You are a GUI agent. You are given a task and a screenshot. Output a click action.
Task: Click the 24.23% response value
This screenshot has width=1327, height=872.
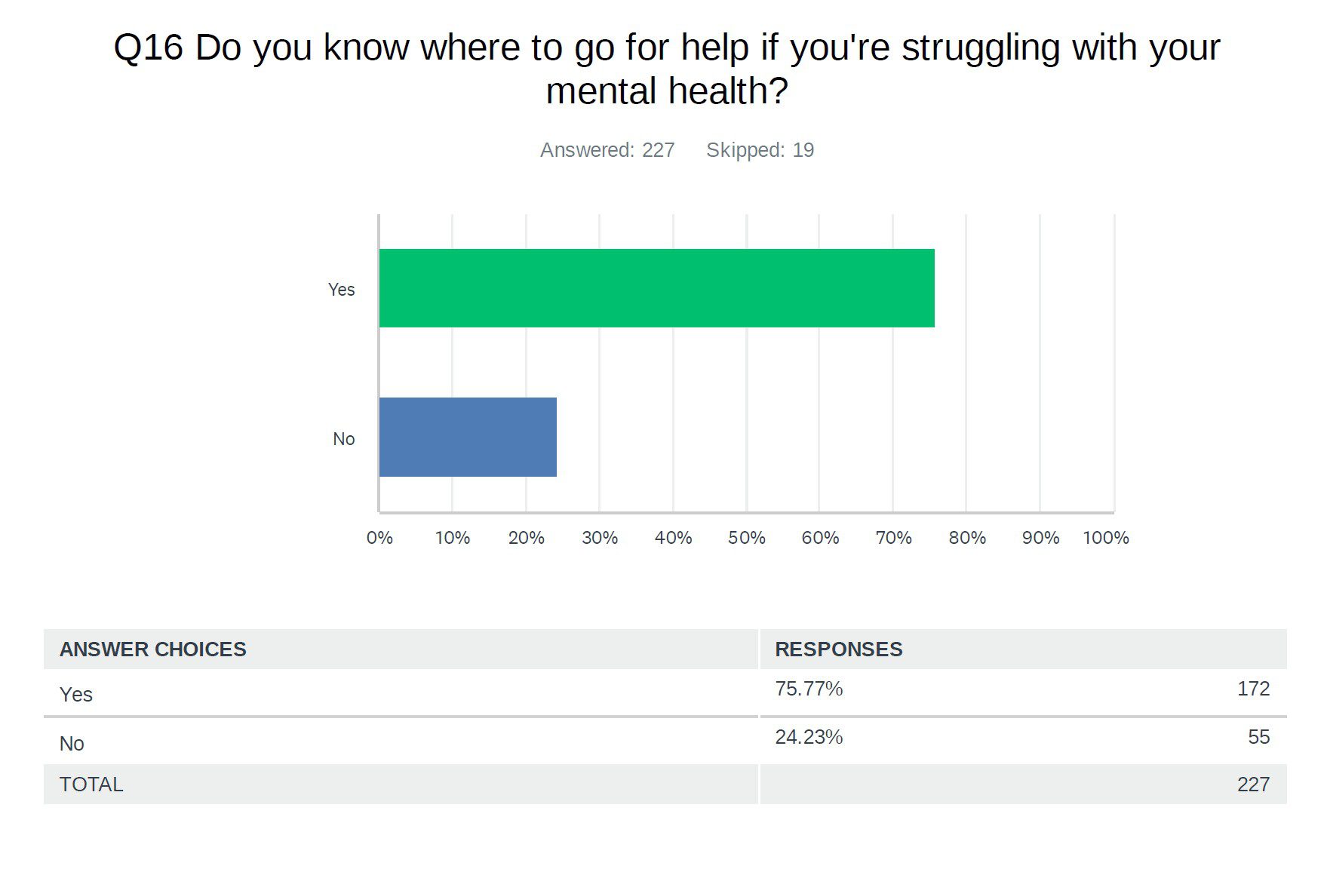point(809,737)
